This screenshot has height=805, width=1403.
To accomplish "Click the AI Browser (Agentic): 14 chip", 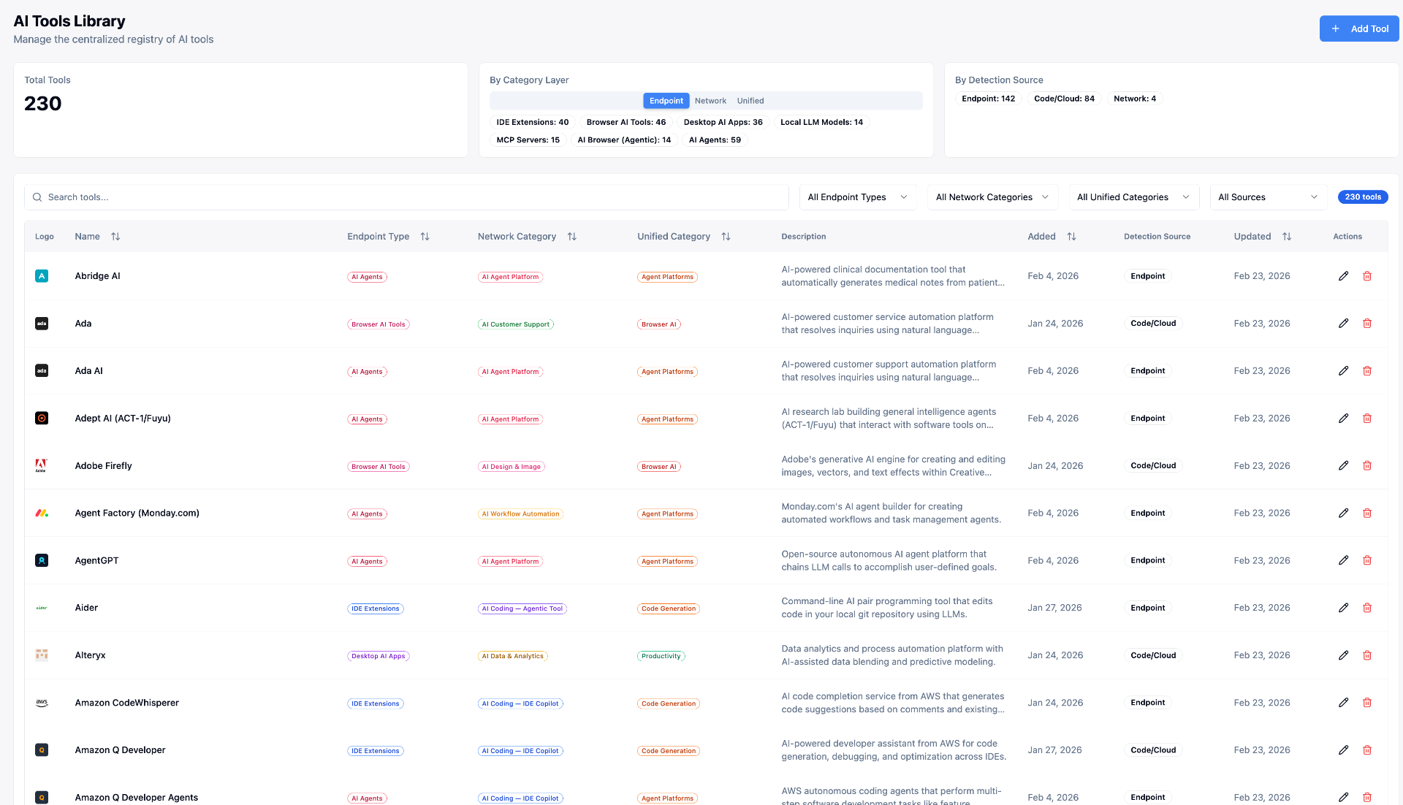I will (x=624, y=140).
